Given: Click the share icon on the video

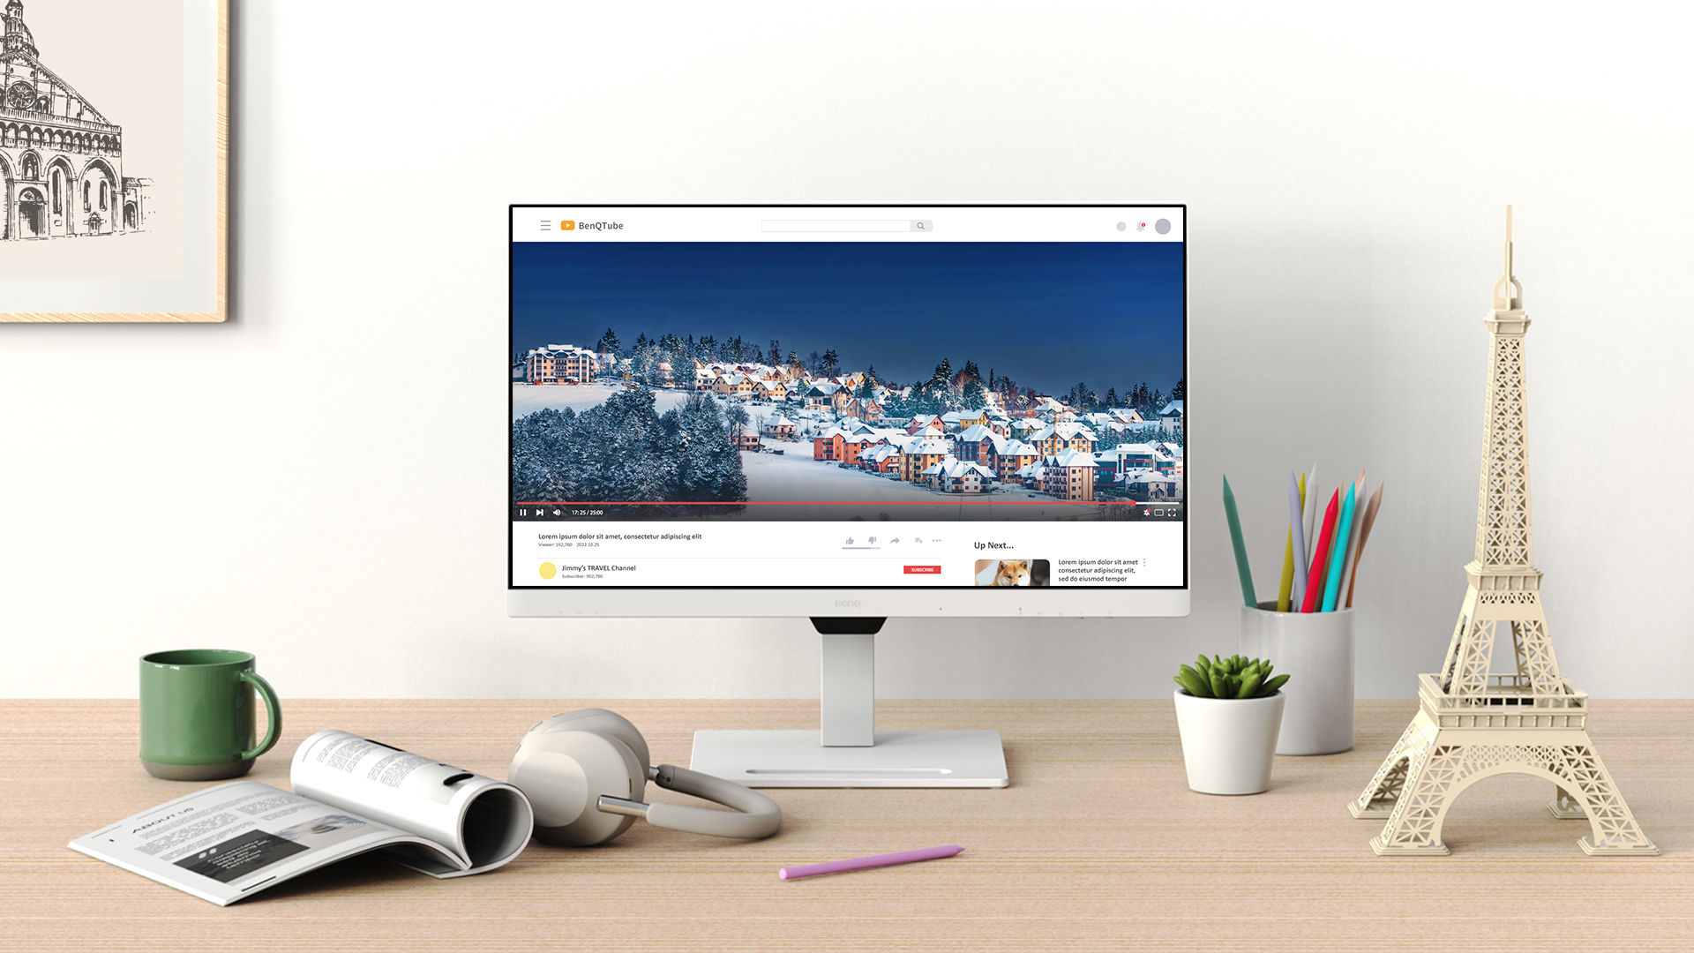Looking at the screenshot, I should (895, 539).
